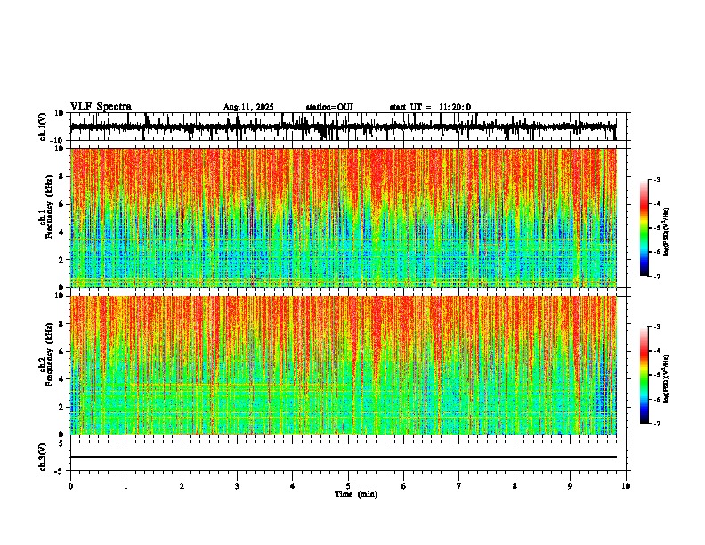Click the "station=OUJ" header label

pos(329,107)
